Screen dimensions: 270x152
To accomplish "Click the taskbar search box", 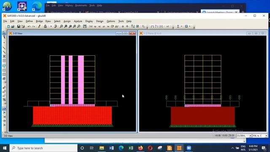I will [x=43, y=148].
